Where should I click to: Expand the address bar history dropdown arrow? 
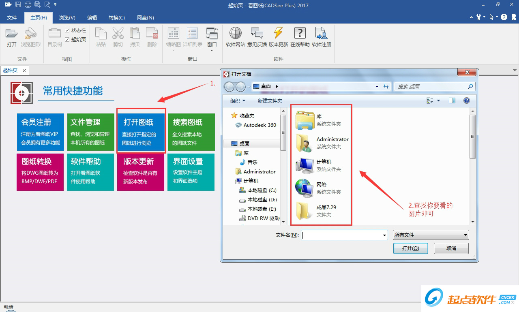[x=377, y=86]
